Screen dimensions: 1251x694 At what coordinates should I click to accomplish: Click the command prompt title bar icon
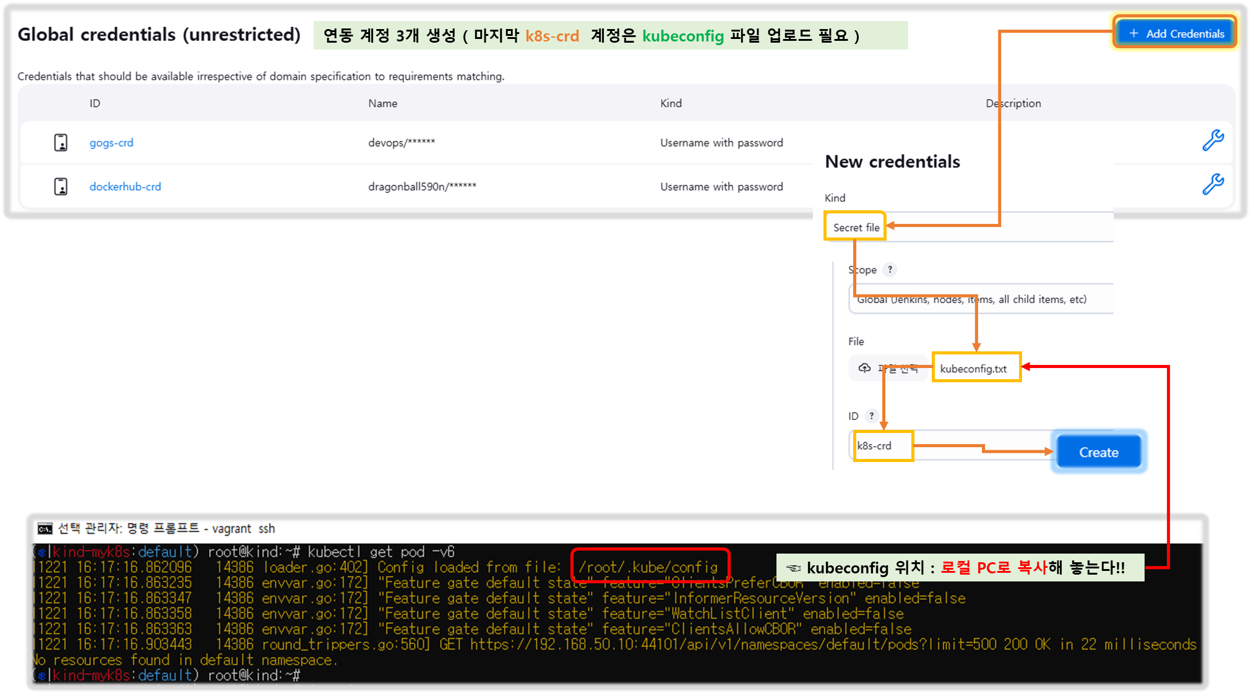tap(45, 528)
